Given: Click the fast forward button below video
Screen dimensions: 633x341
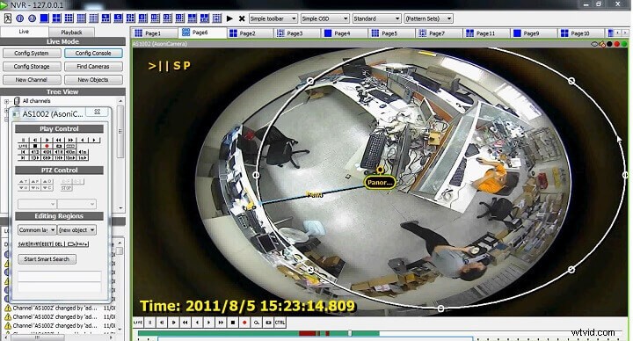Looking at the screenshot, I should (x=221, y=323).
